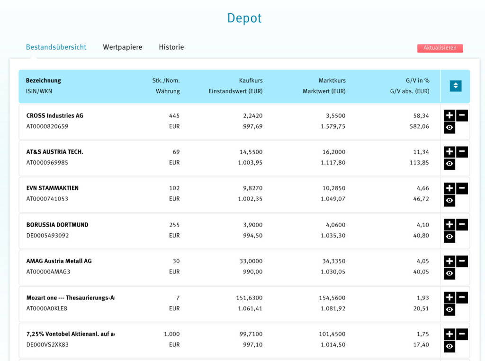Viewport: 485px width, 361px height.
Task: Click gain percentage 58,34
Action: (421, 115)
